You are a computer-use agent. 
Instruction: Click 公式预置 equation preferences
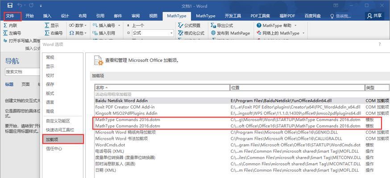[189, 25]
